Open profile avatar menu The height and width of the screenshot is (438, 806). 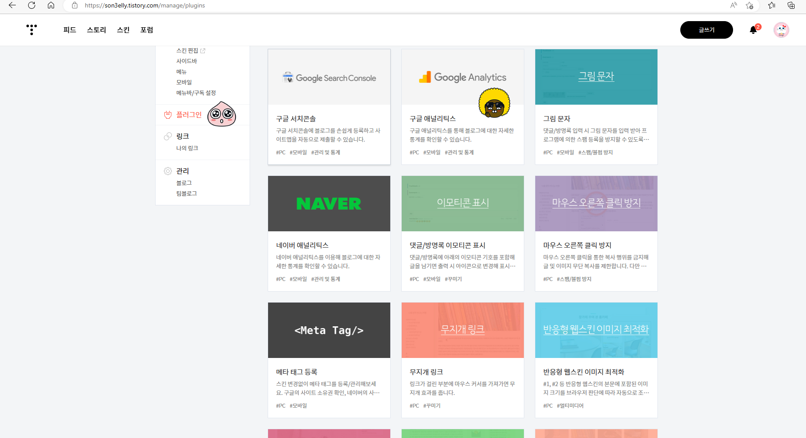point(781,30)
